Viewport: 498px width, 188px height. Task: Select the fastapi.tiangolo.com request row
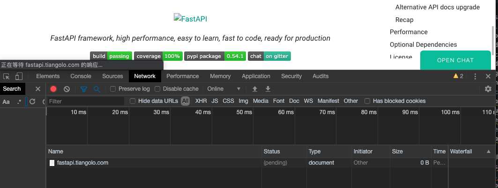(x=270, y=163)
